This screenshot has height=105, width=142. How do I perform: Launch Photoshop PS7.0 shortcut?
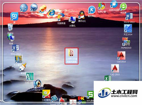tap(37, 84)
